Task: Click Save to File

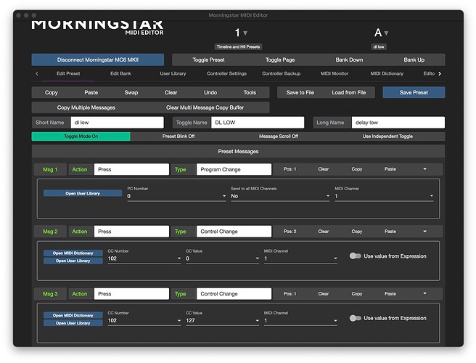Action: (300, 92)
